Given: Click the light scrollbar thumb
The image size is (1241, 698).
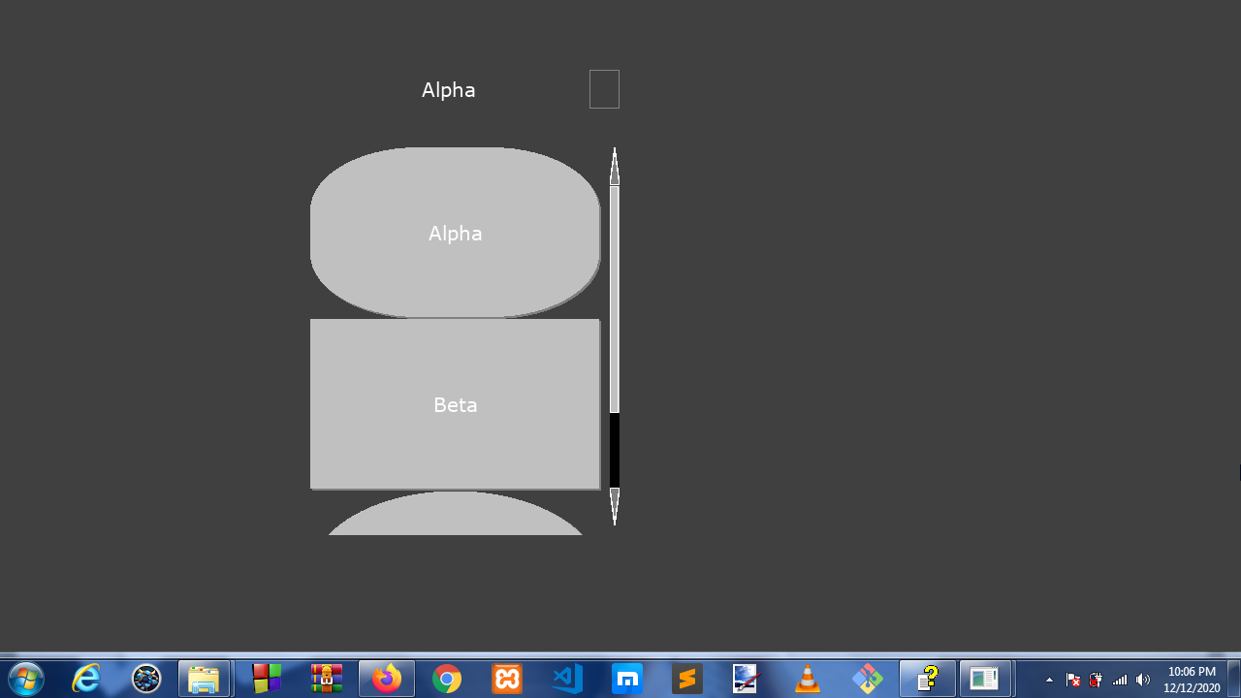Looking at the screenshot, I should [x=615, y=299].
